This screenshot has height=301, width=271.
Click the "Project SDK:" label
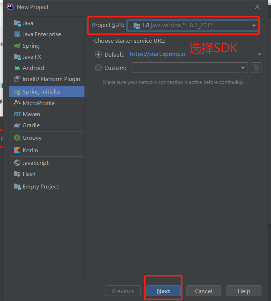108,25
